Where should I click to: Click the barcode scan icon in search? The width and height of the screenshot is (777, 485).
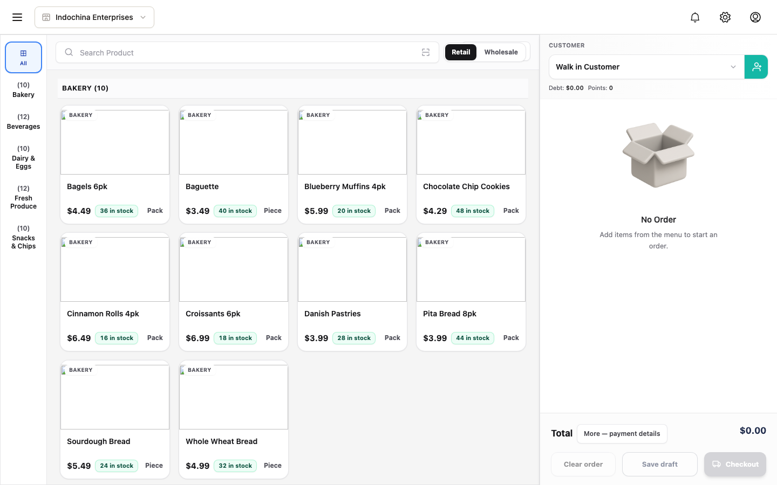pyautogui.click(x=426, y=52)
